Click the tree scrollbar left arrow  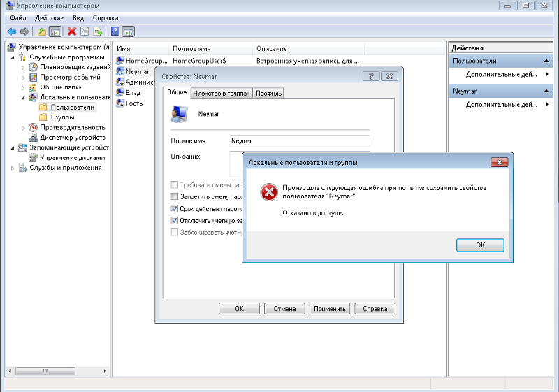[x=10, y=371]
